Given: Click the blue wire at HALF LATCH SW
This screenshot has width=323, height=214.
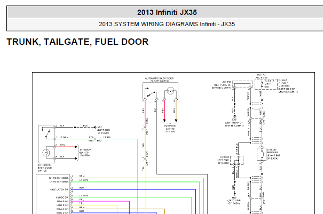Looking at the screenshot, I should (133, 188).
